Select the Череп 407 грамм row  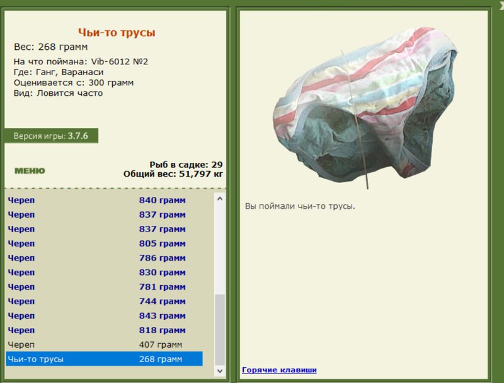point(104,345)
